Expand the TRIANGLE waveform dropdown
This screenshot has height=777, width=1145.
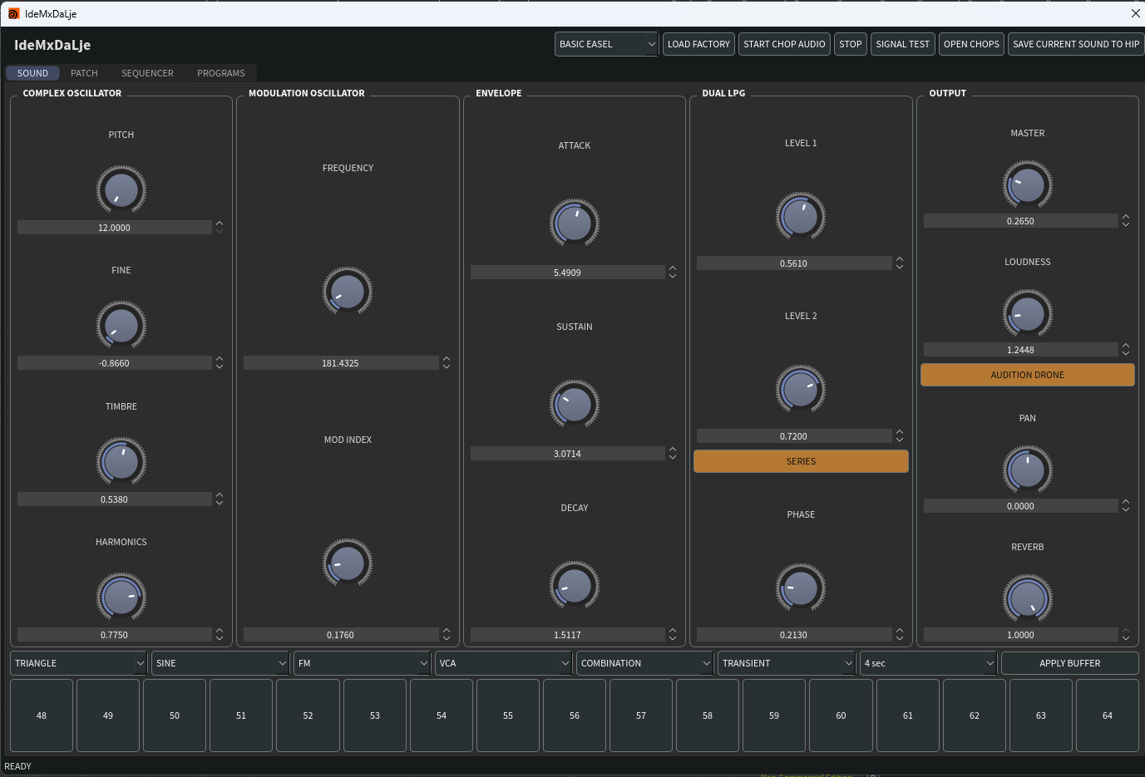tap(79, 663)
